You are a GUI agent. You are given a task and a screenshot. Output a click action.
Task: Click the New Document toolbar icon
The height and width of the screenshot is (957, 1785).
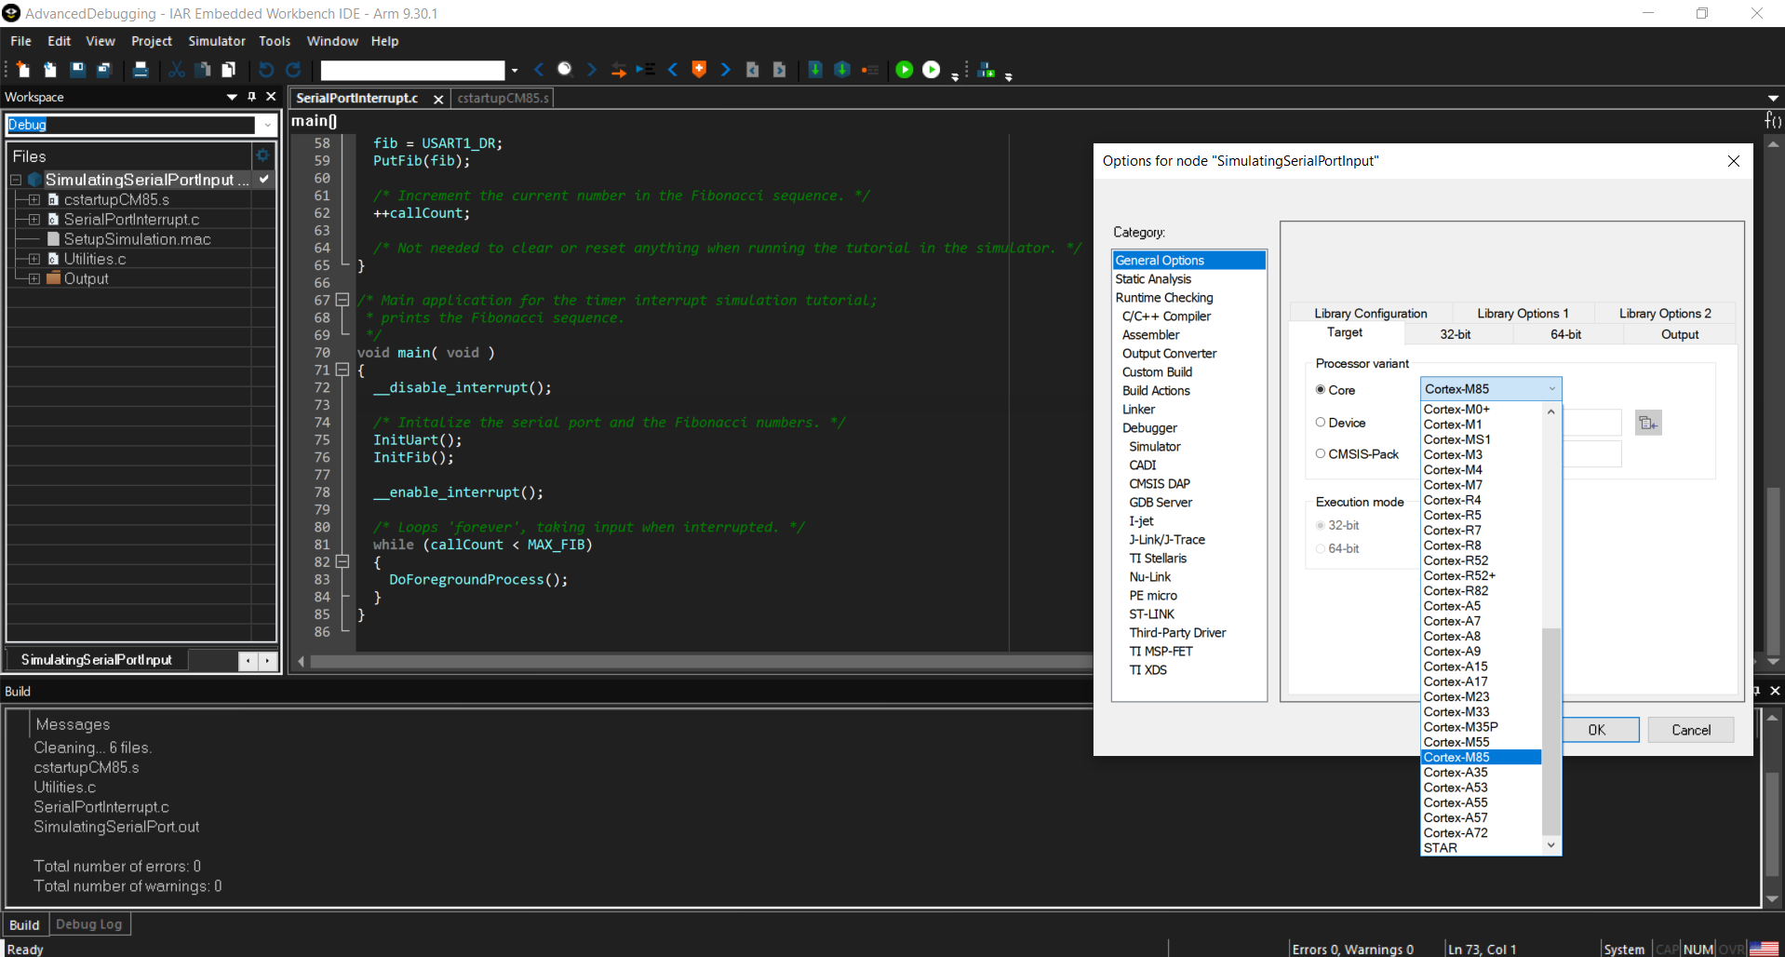[x=23, y=70]
